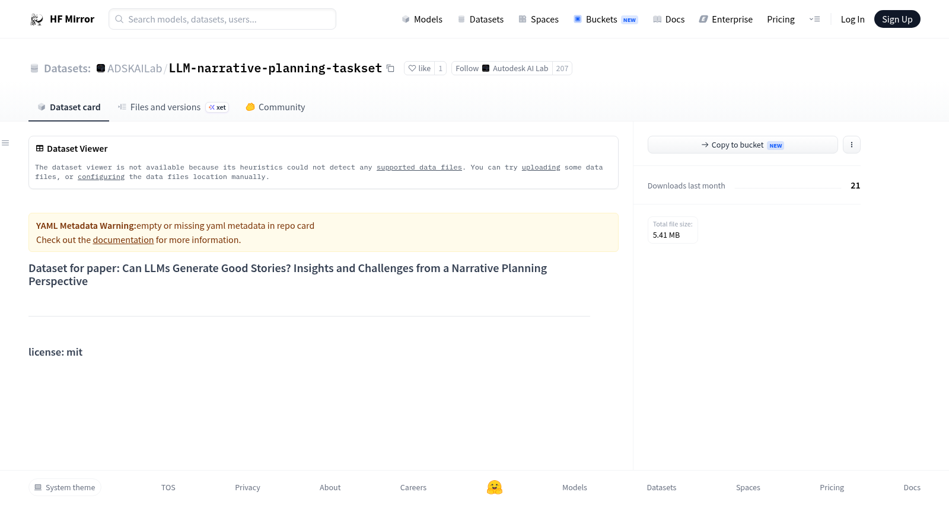Click the Sign Up button
The width and height of the screenshot is (949, 508).
click(897, 19)
